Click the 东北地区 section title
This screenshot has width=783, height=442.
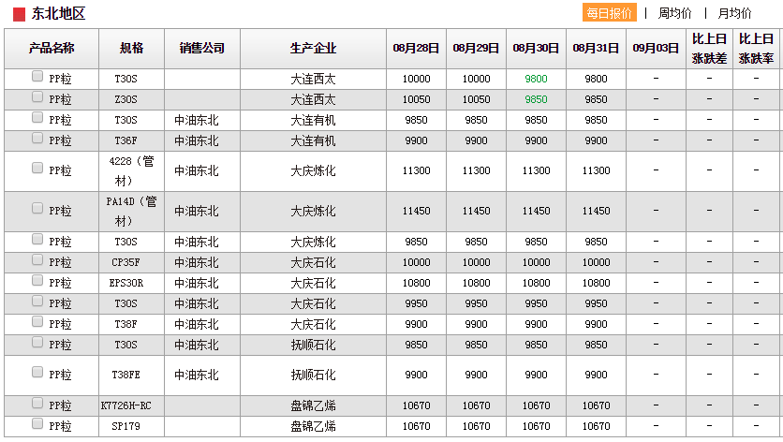pos(58,13)
